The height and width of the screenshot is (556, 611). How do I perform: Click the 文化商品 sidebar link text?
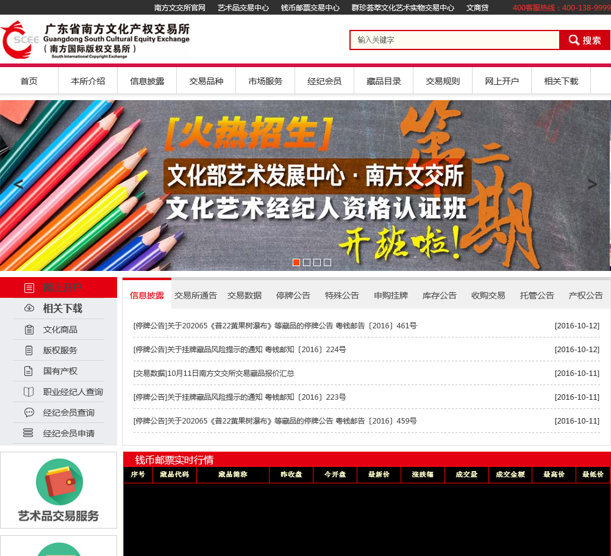point(60,330)
